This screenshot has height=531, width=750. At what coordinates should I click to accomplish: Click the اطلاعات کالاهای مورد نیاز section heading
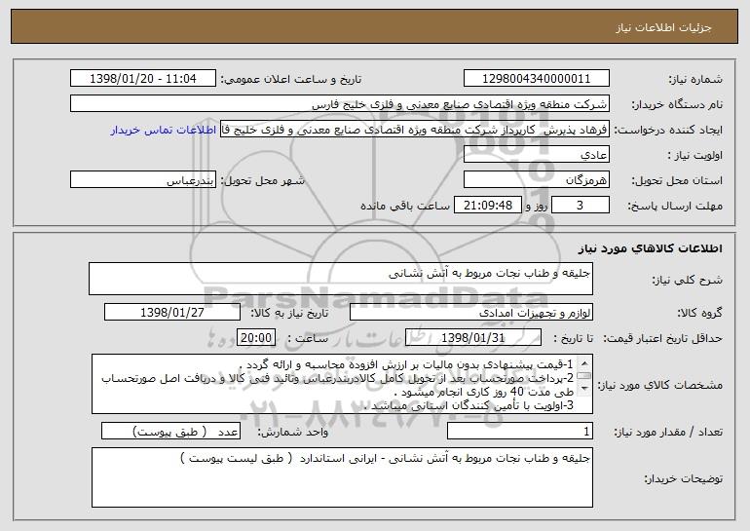point(650,248)
